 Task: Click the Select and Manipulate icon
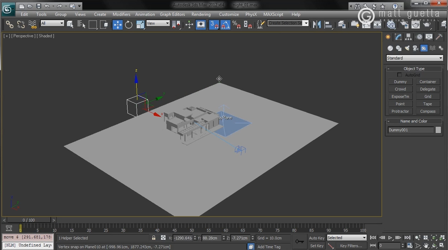click(189, 24)
